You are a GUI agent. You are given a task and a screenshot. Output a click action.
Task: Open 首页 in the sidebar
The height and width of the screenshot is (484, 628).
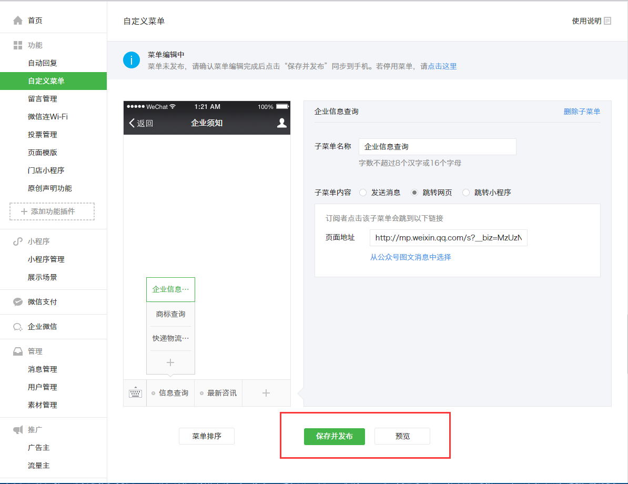(x=35, y=21)
